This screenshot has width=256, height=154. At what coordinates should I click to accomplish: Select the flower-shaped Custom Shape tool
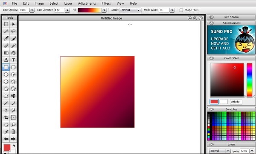pos(13,89)
